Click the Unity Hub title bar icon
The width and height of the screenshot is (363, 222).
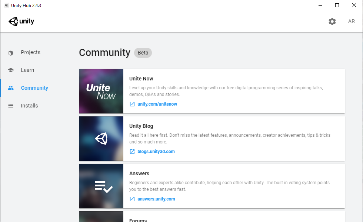point(6,5)
